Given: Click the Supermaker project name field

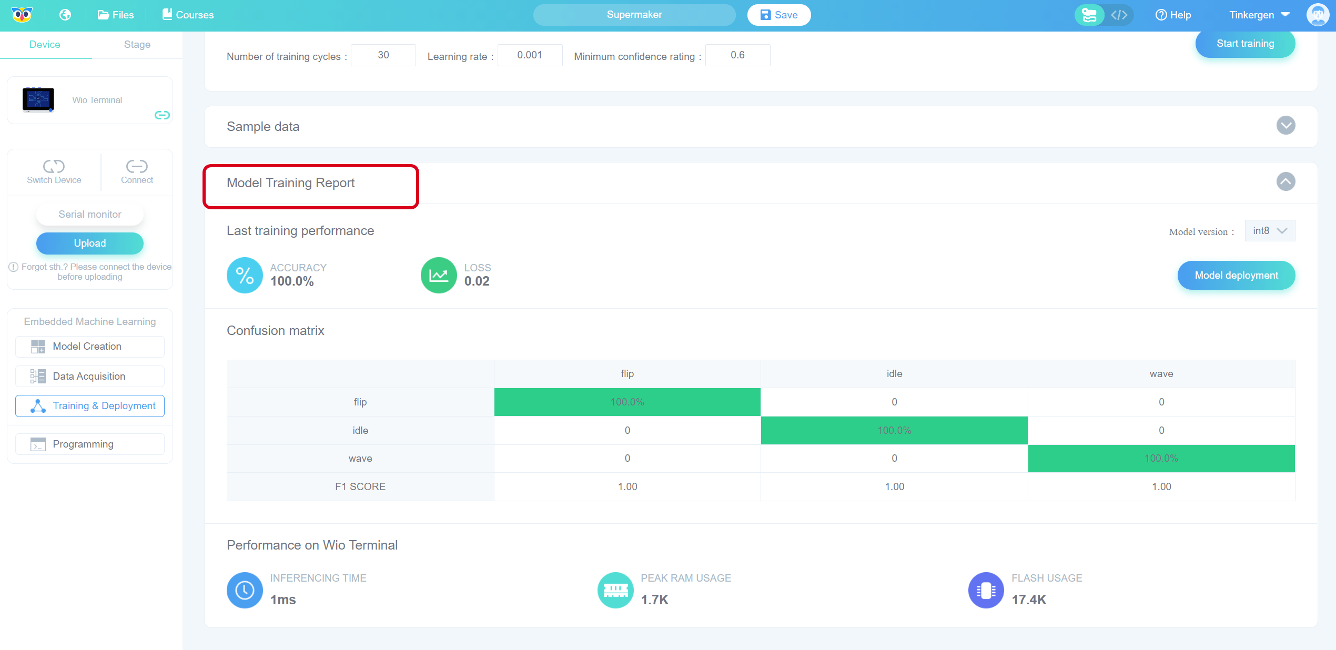Looking at the screenshot, I should coord(634,15).
